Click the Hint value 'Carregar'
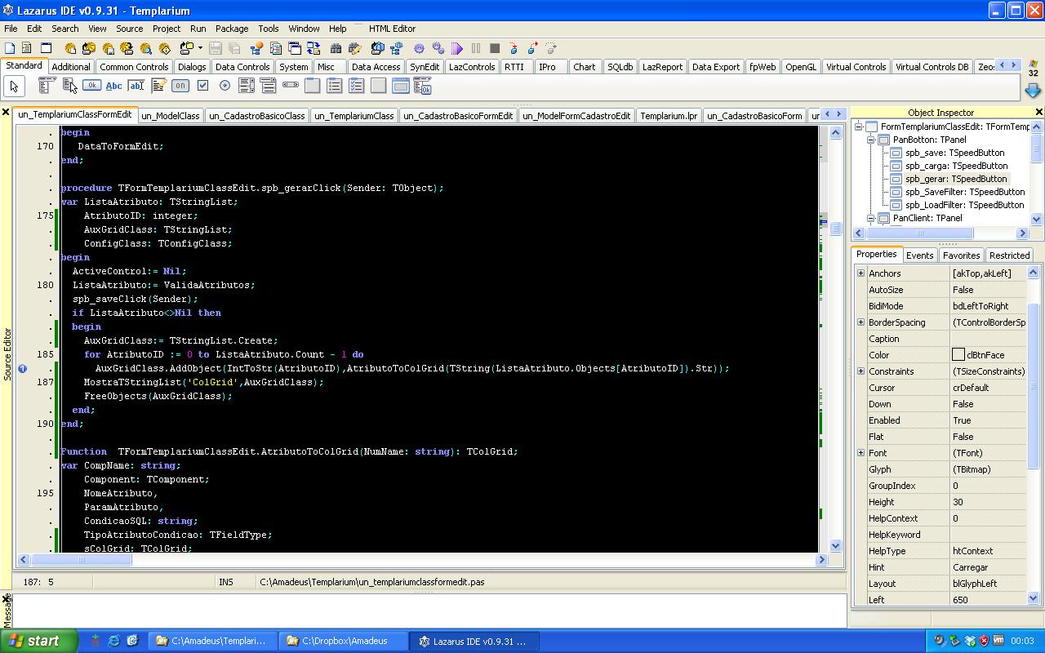1045x653 pixels. (970, 567)
